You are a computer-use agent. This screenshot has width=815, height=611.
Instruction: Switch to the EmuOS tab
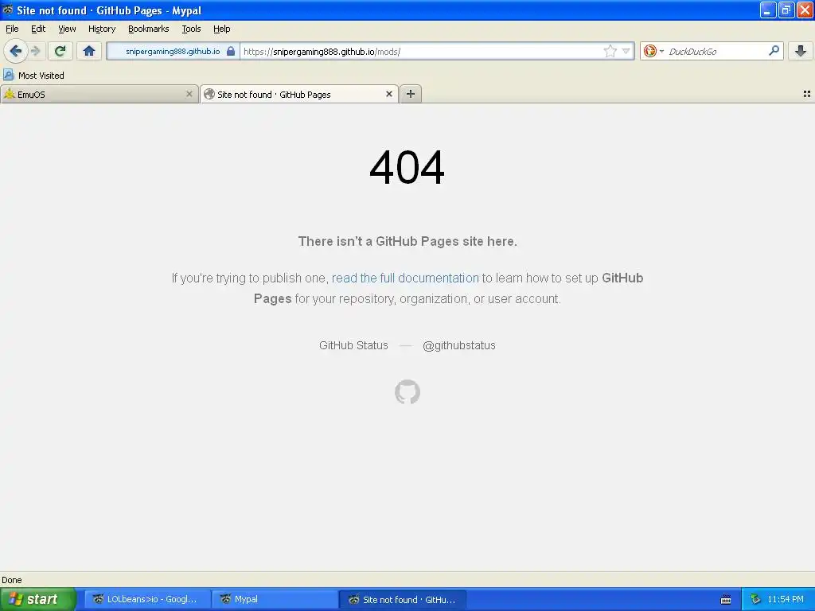point(99,94)
